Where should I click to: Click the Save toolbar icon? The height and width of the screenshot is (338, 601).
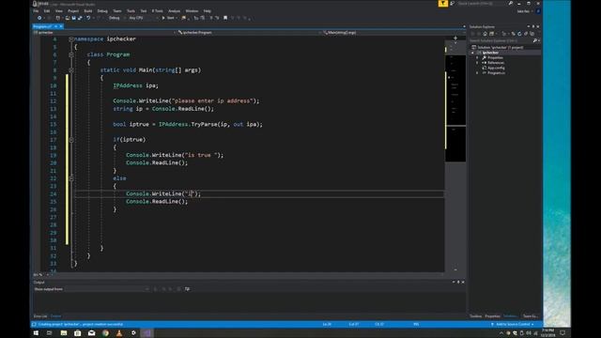click(x=73, y=18)
